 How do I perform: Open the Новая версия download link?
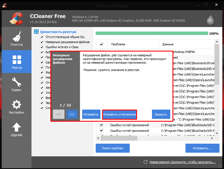(182, 162)
